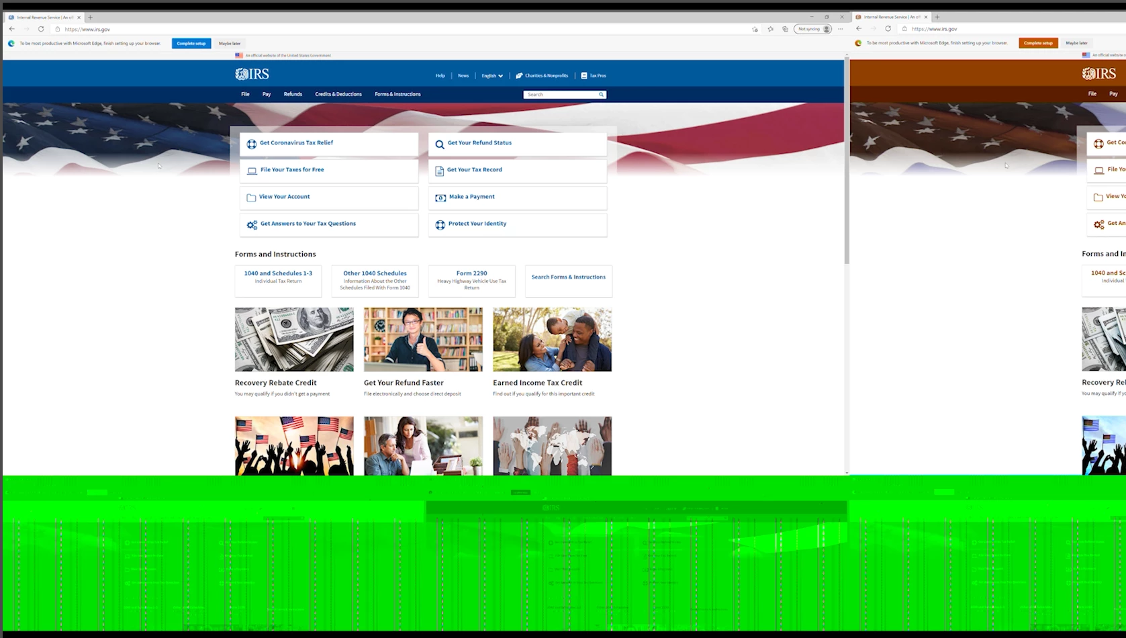Close the IRS tab in the left browser
This screenshot has height=638, width=1126.
[x=79, y=17]
